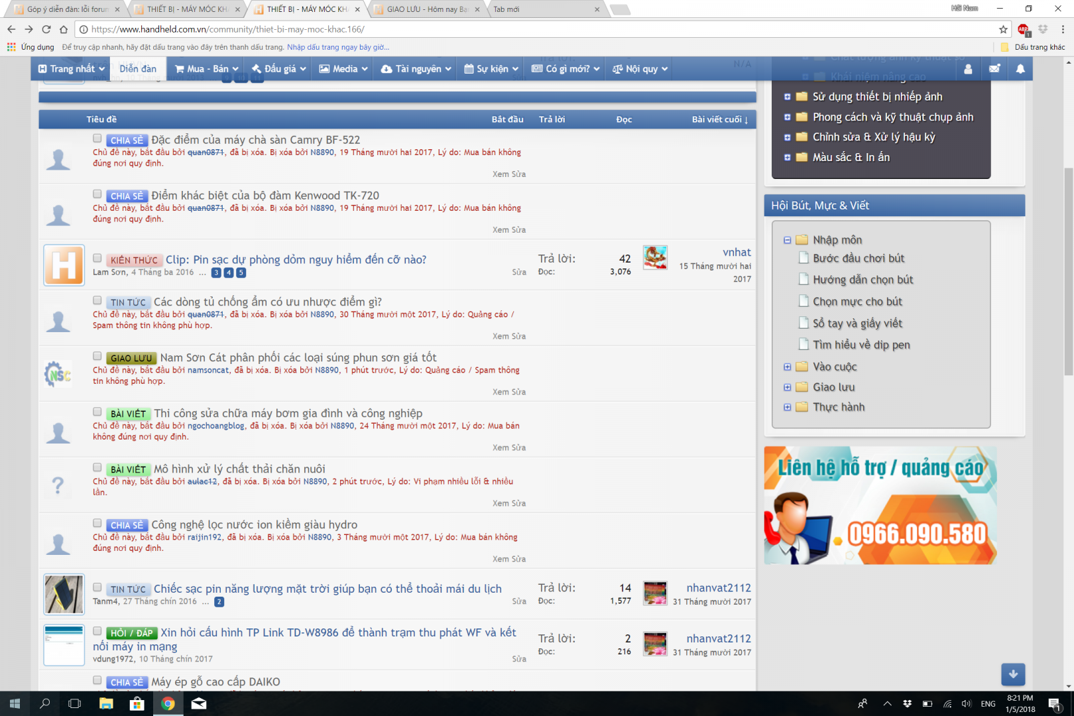The width and height of the screenshot is (1074, 716).
Task: Click the Adblock extension icon
Action: click(x=1024, y=29)
